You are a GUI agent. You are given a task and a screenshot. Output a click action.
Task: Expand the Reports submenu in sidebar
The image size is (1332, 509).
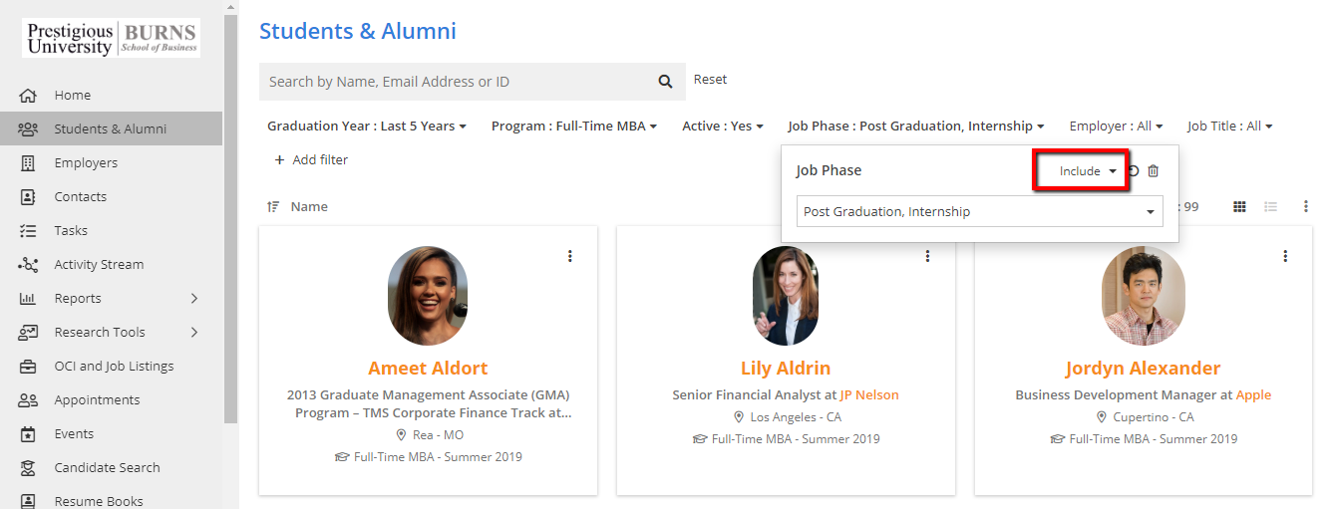tap(193, 298)
